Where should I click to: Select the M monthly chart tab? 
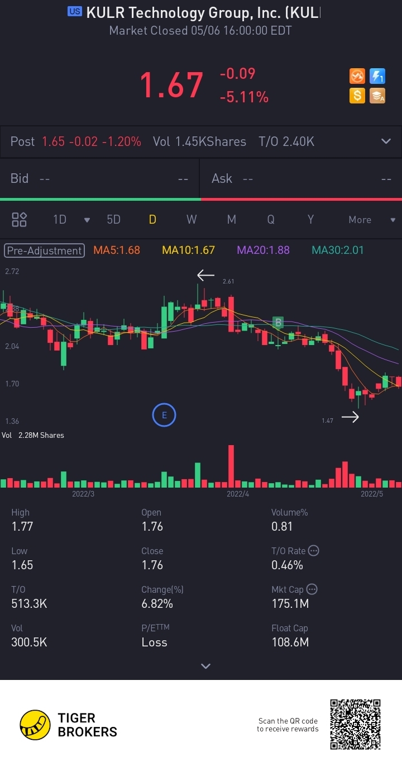click(x=231, y=220)
